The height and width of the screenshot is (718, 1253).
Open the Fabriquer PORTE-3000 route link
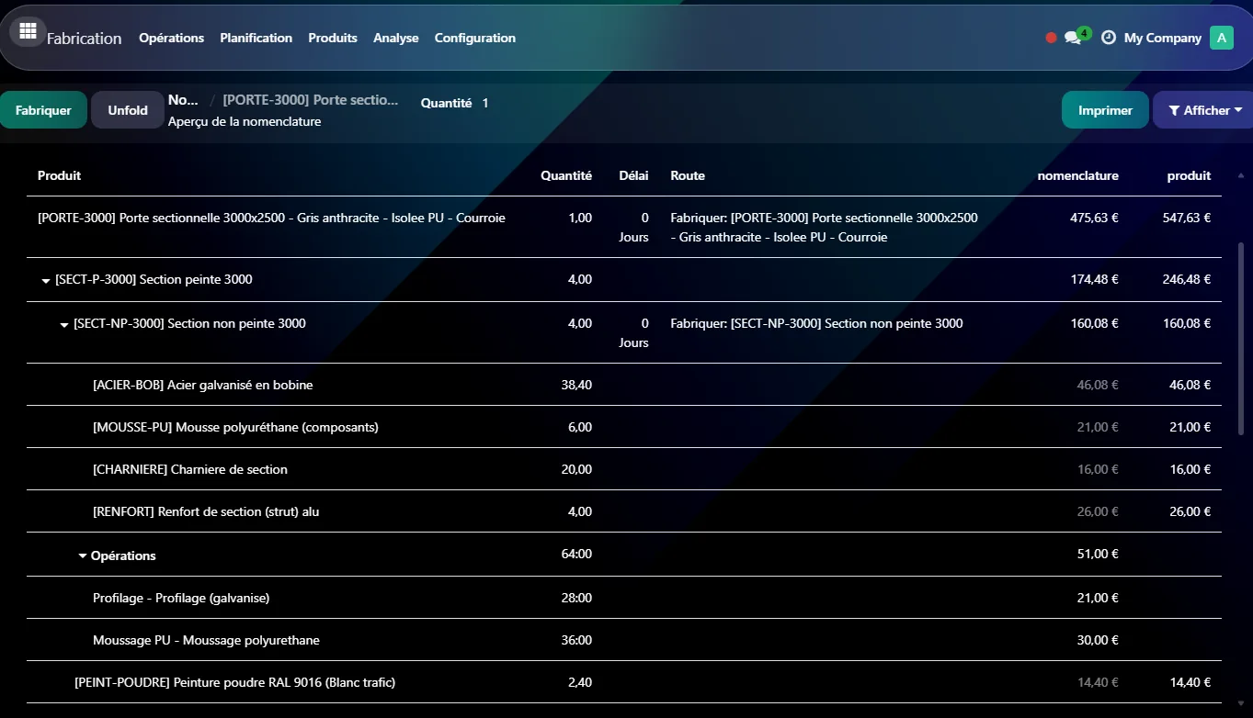pos(825,228)
